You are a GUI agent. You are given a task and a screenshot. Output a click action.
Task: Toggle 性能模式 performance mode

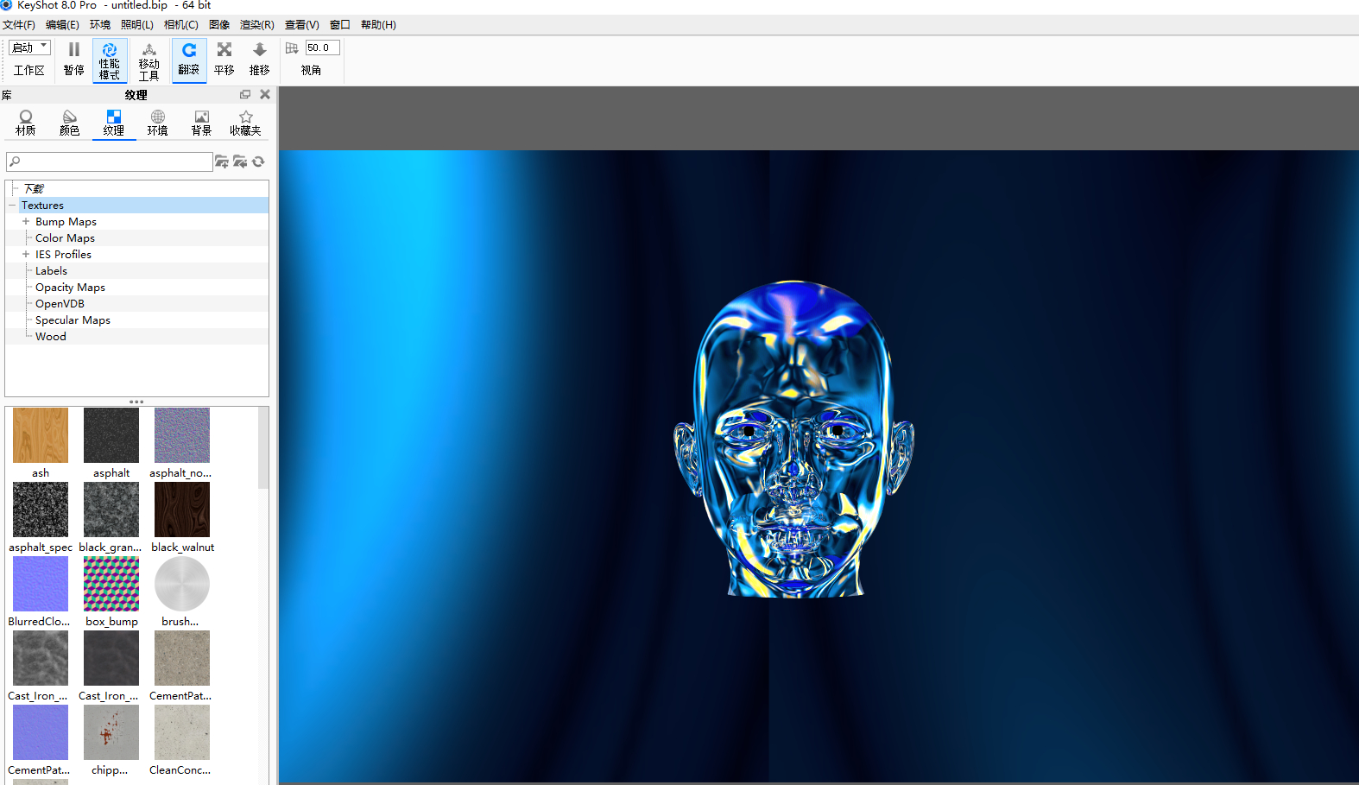[110, 60]
